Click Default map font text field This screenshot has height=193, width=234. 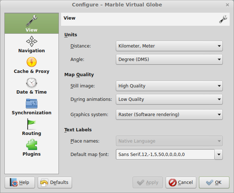[x=165, y=155]
